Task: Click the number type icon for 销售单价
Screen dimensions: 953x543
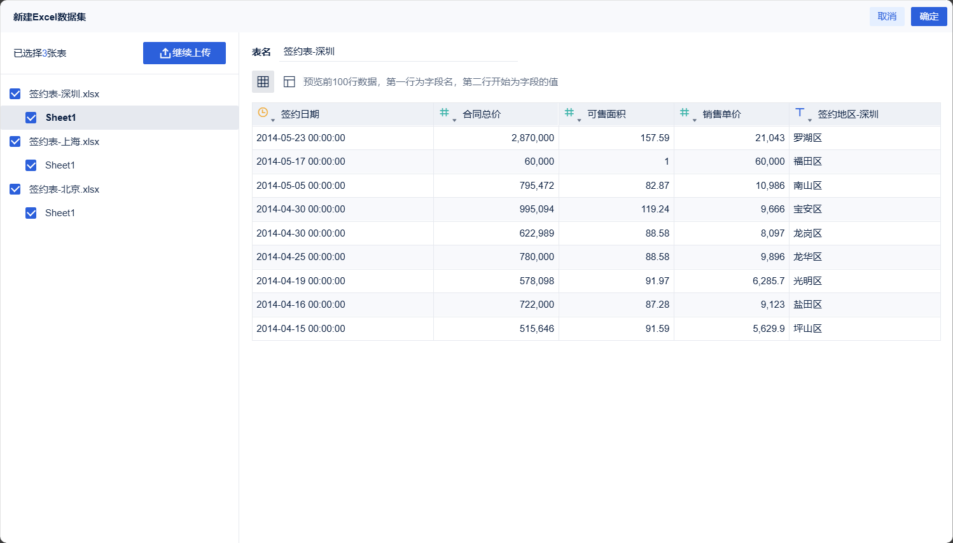Action: (684, 113)
